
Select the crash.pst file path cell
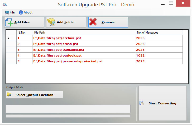pos(84,44)
